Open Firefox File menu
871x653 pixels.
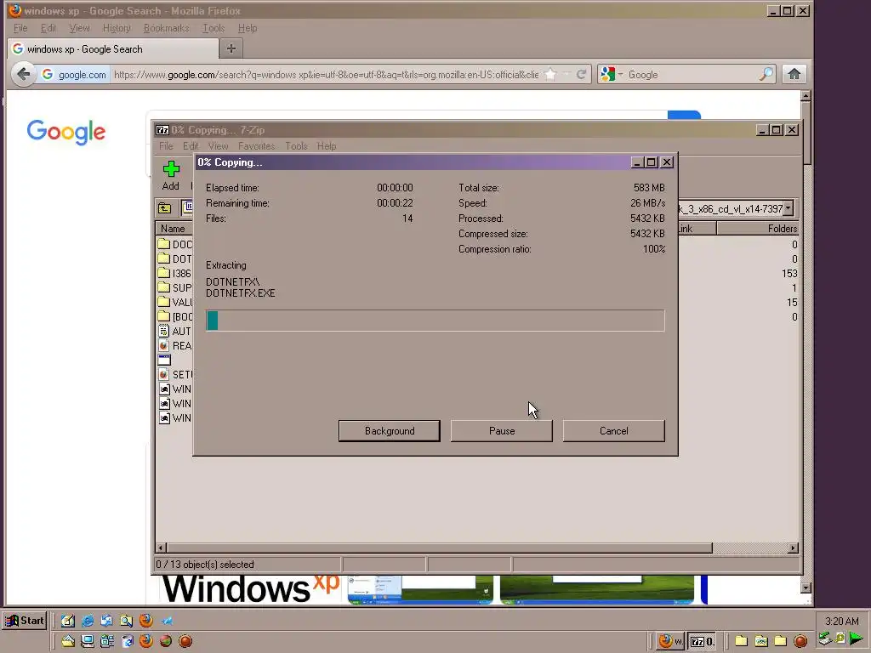pyautogui.click(x=20, y=28)
